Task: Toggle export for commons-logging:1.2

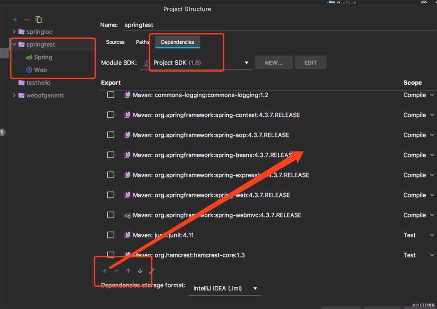Action: 111,95
